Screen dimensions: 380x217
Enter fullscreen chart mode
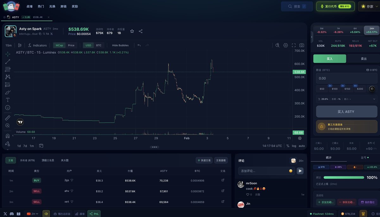click(294, 45)
